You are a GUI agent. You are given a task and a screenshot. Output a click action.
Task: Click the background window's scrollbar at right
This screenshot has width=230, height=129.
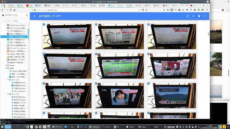pos(229,73)
